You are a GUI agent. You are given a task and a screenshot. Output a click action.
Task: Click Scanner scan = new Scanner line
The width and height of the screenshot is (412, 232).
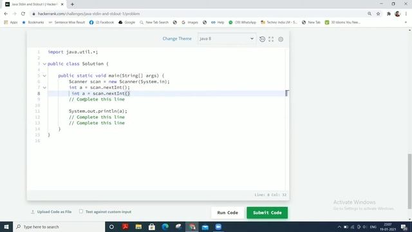119,82
